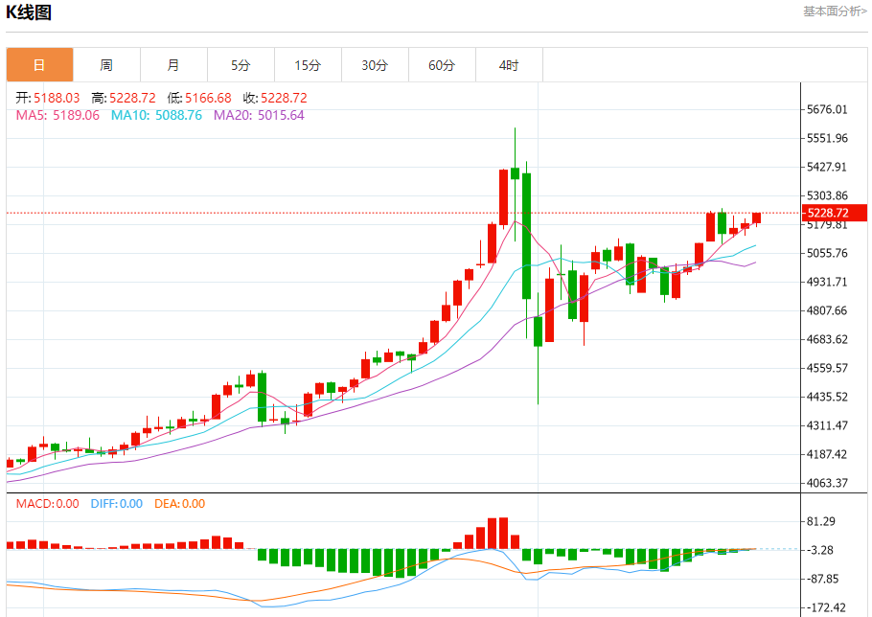The image size is (872, 617).
Task: Click the tallest red MACD histogram bar
Action: tap(503, 533)
